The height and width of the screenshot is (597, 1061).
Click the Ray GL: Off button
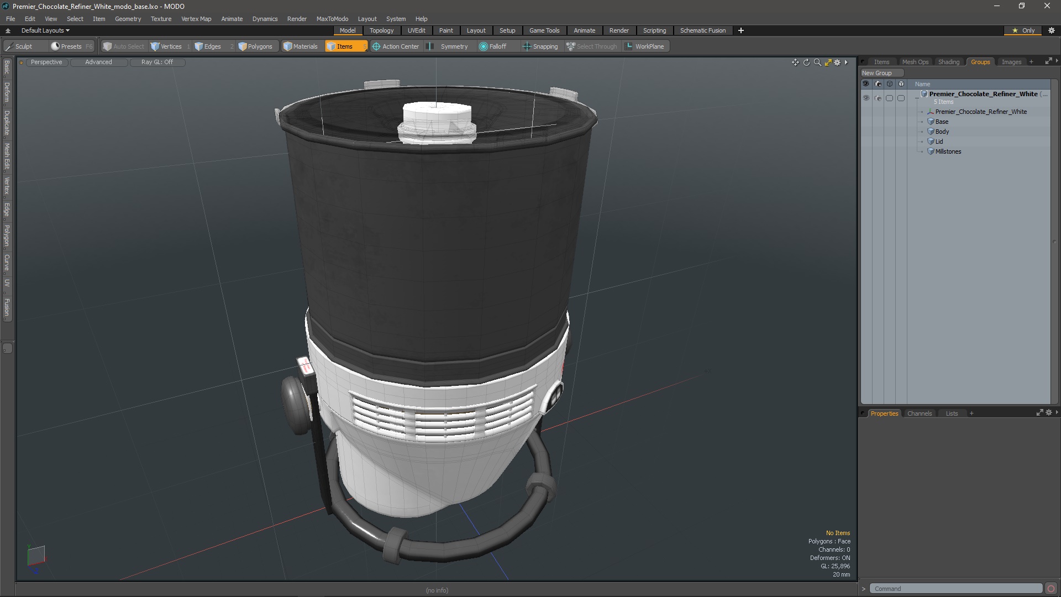[x=157, y=62]
